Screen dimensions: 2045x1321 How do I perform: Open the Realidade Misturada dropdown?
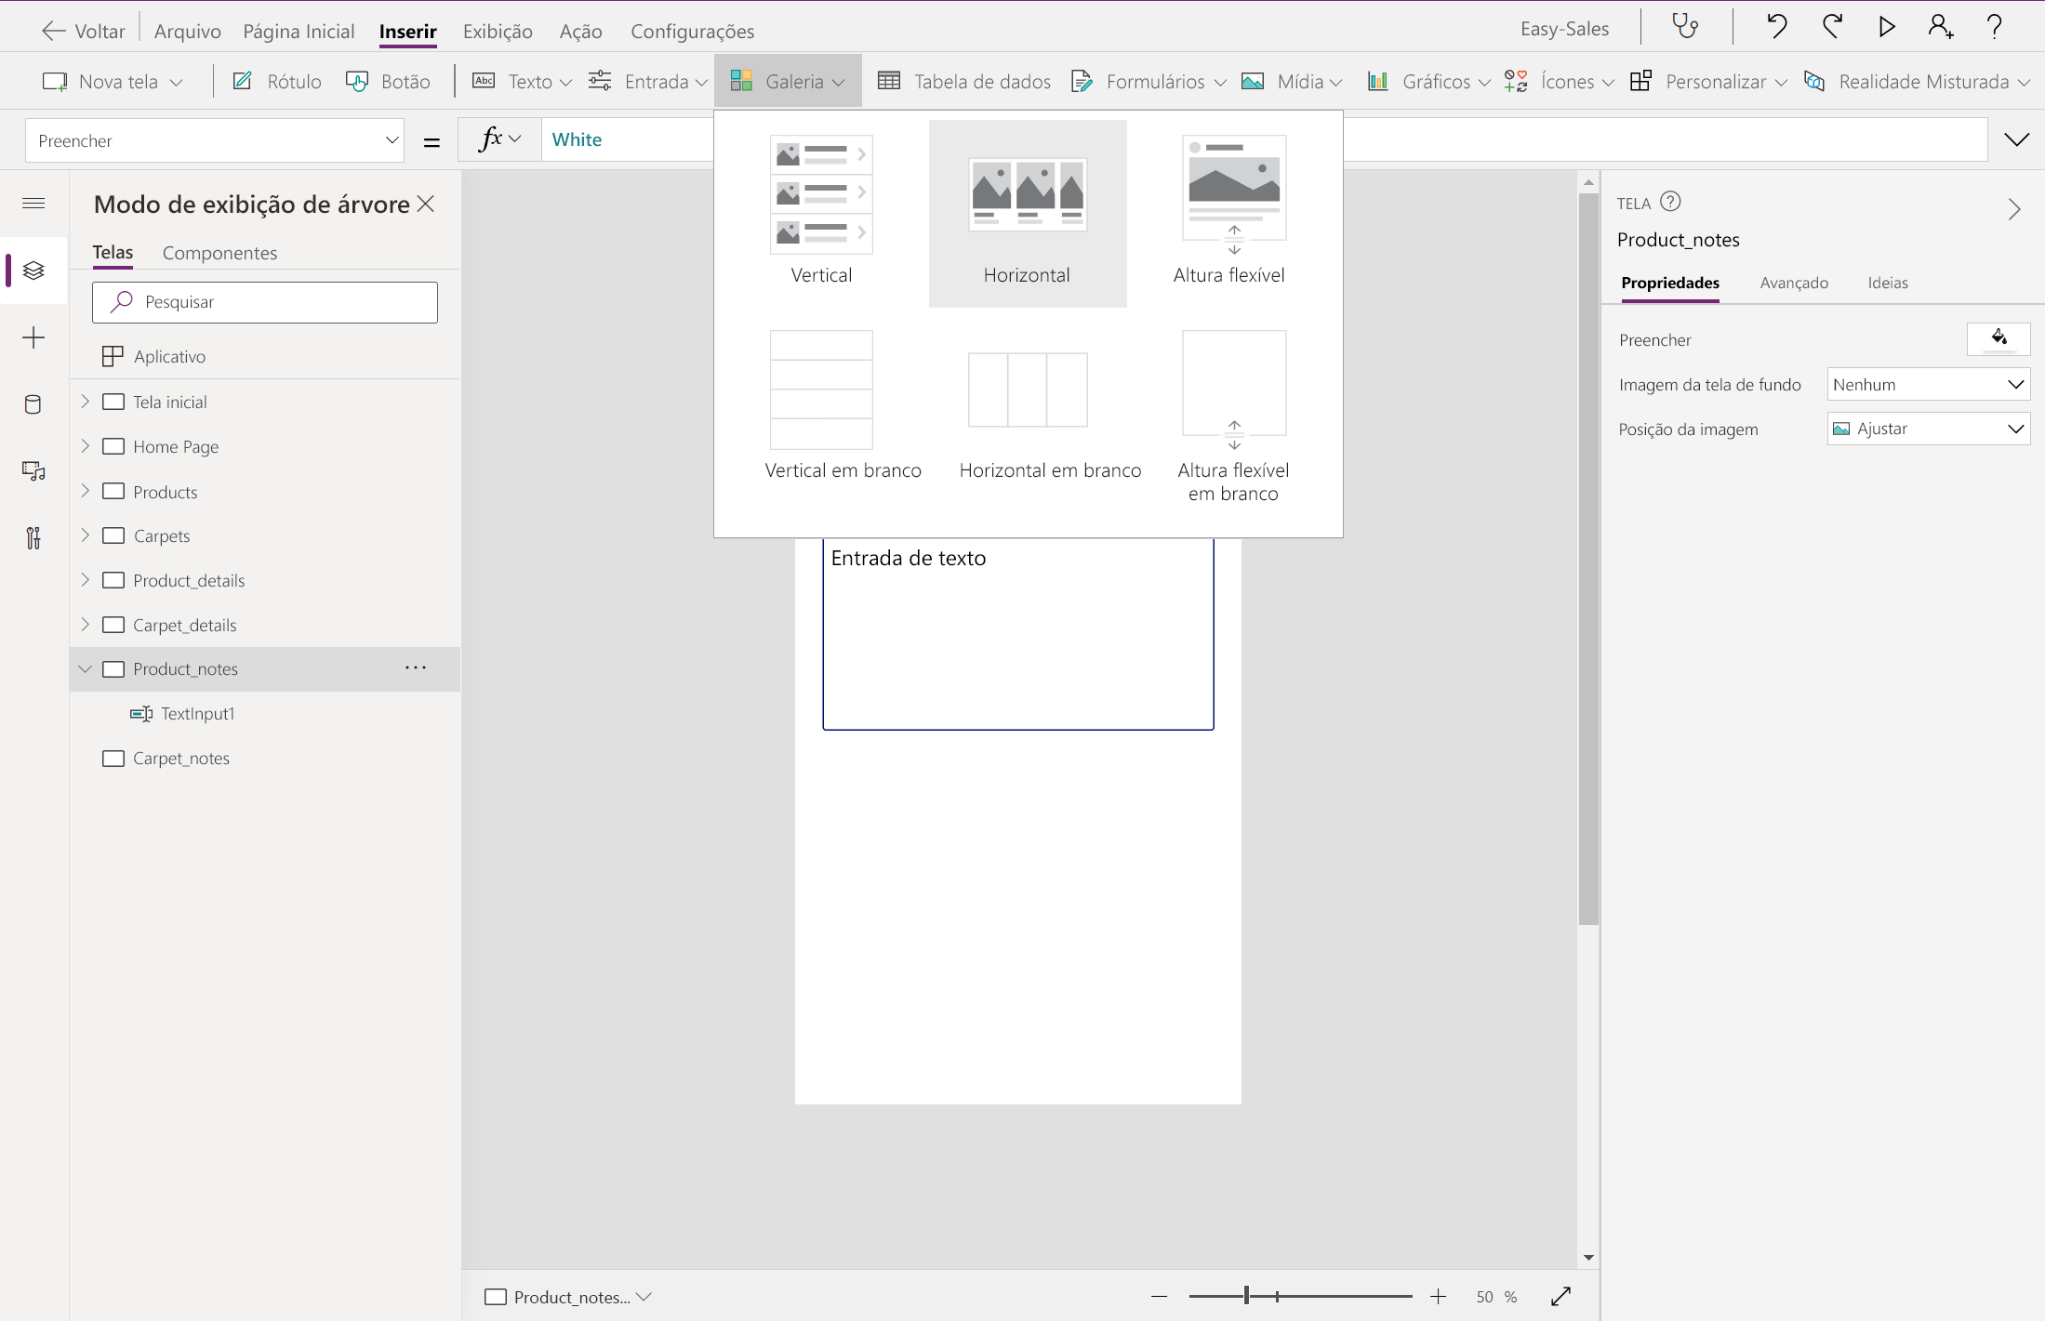[1917, 82]
